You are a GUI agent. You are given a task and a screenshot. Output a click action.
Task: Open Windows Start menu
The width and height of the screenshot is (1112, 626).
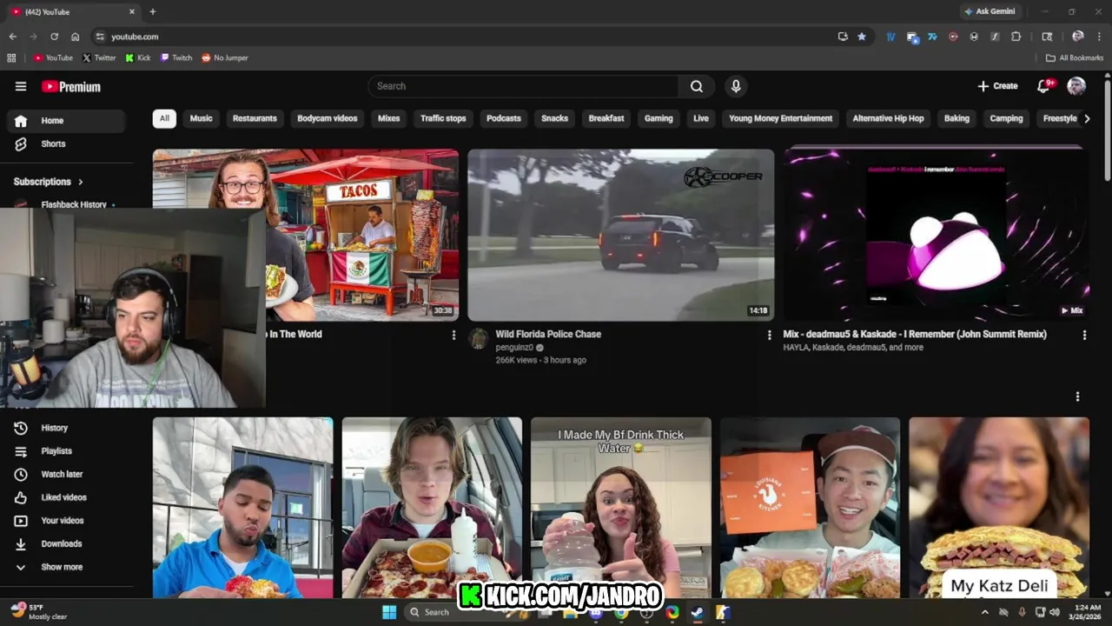click(388, 612)
